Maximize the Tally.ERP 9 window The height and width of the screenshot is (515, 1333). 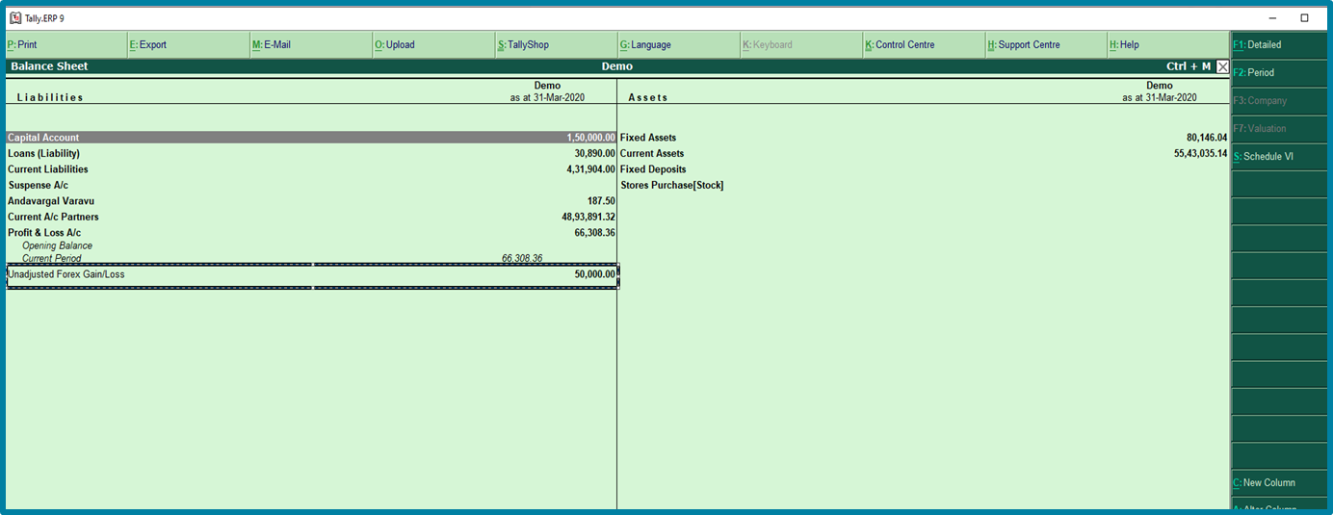point(1304,17)
